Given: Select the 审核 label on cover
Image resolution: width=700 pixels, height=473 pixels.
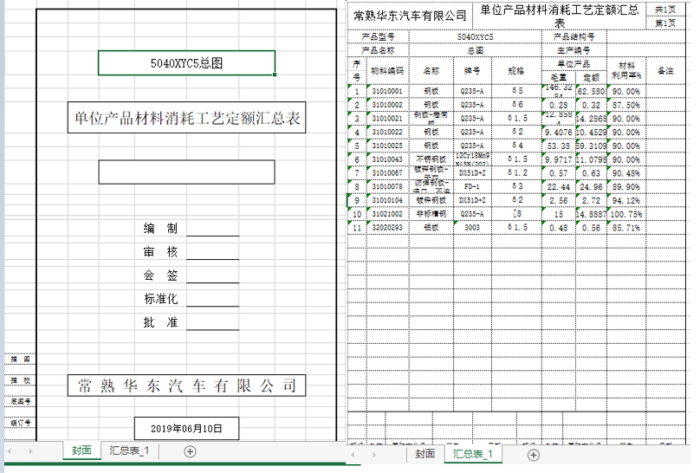Looking at the screenshot, I should coord(161,252).
